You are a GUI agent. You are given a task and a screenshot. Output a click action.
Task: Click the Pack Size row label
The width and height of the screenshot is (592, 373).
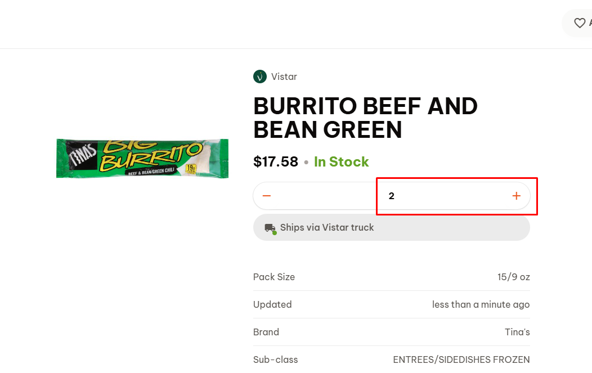pos(274,277)
